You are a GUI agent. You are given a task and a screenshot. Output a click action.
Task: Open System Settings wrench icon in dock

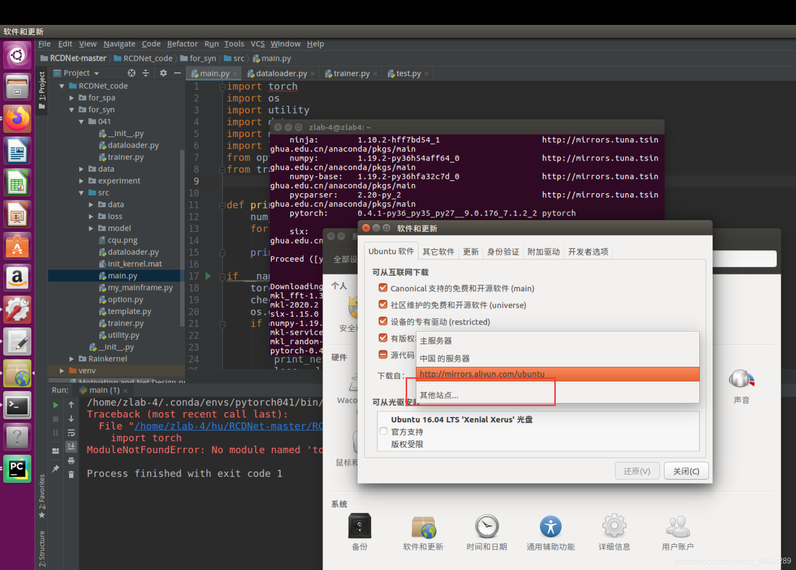pos(17,309)
